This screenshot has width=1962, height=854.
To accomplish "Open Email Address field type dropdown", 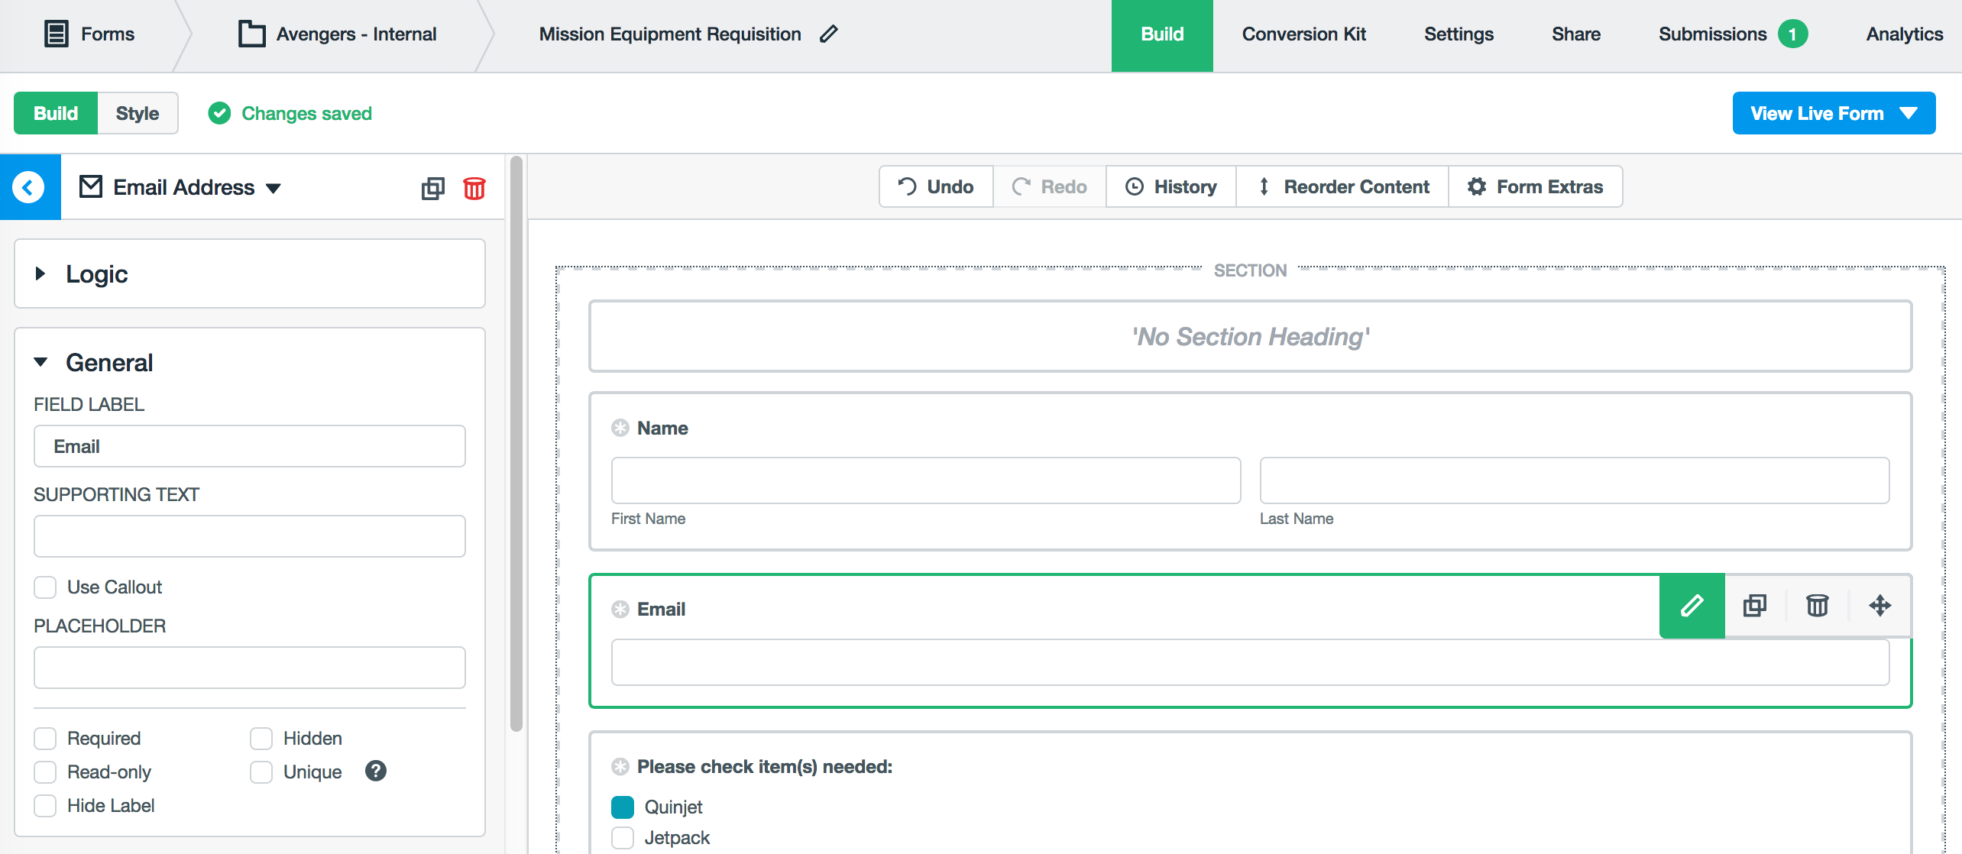I will coord(273,188).
